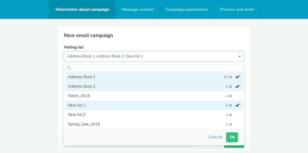The height and width of the screenshot is (153, 308).
Task: Open Campaign parameters step
Action: click(187, 9)
